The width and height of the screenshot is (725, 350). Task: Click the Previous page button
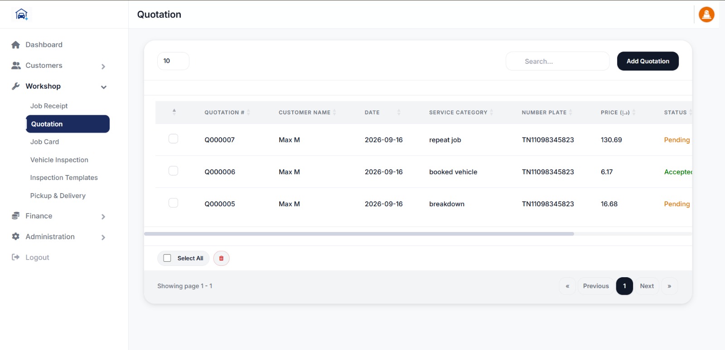coord(596,286)
